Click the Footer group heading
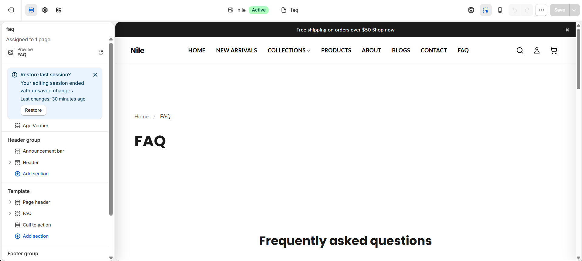Image resolution: width=582 pixels, height=261 pixels. point(23,254)
